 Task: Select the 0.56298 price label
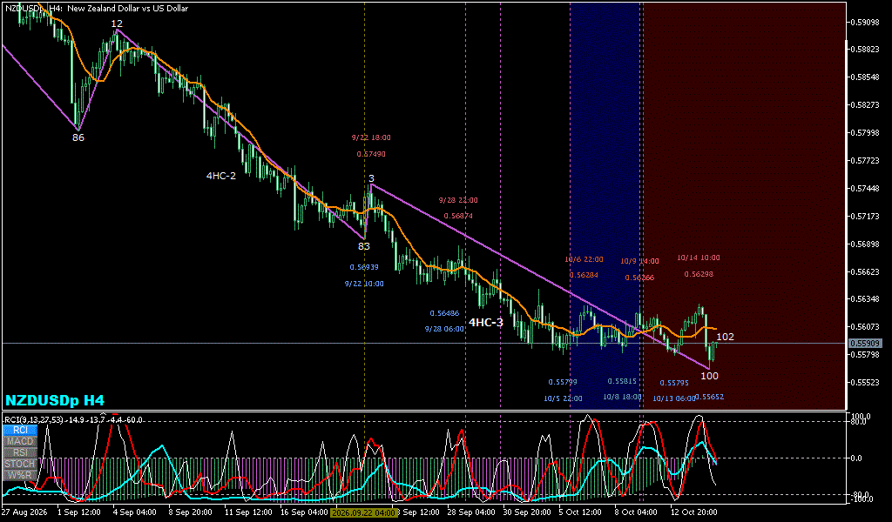pyautogui.click(x=699, y=274)
